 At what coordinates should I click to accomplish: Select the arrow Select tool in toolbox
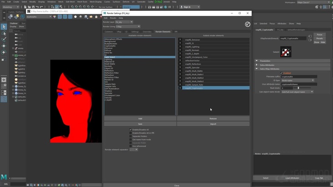[x=4, y=27]
